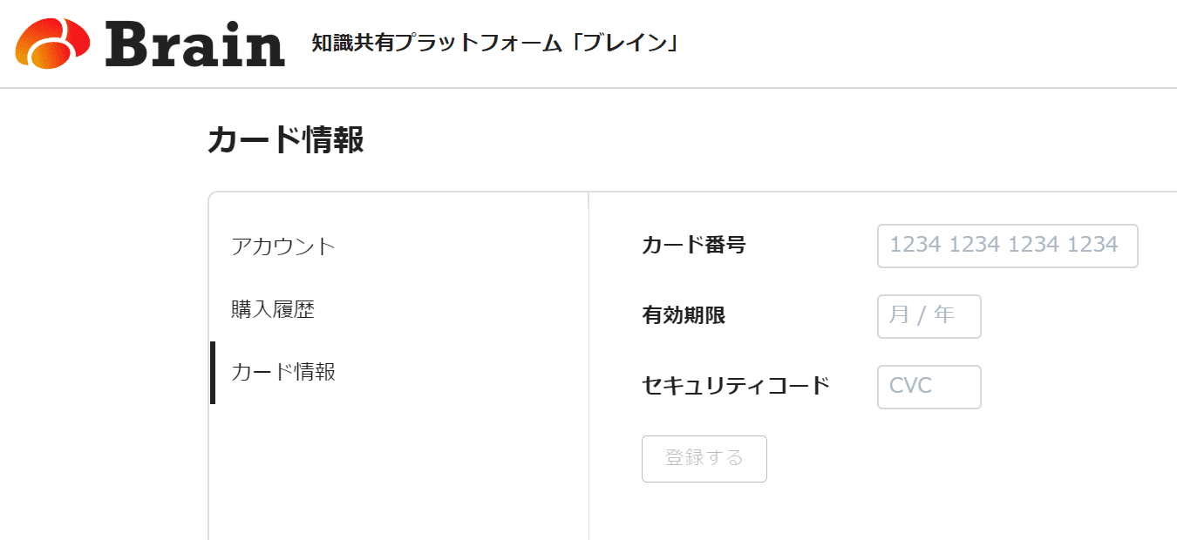Click into the CVC security code field

929,386
